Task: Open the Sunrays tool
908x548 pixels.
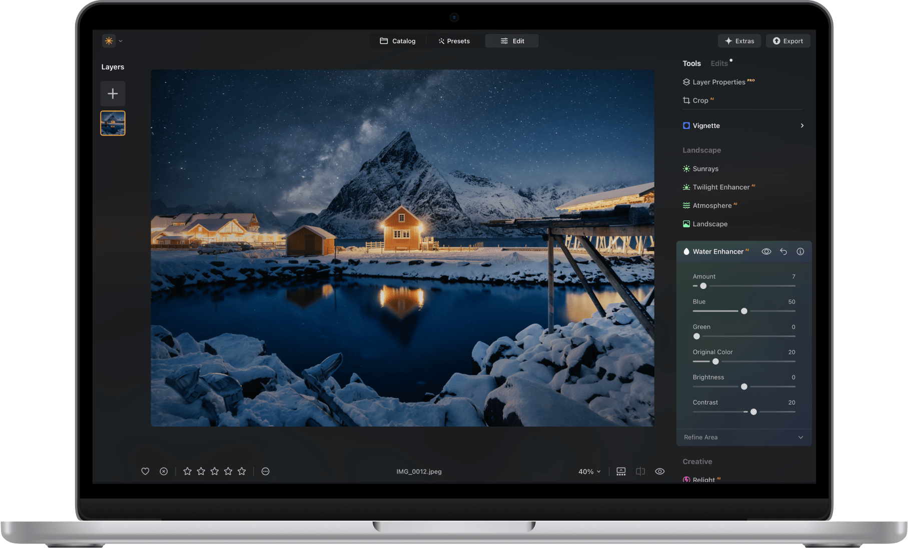Action: click(700, 168)
